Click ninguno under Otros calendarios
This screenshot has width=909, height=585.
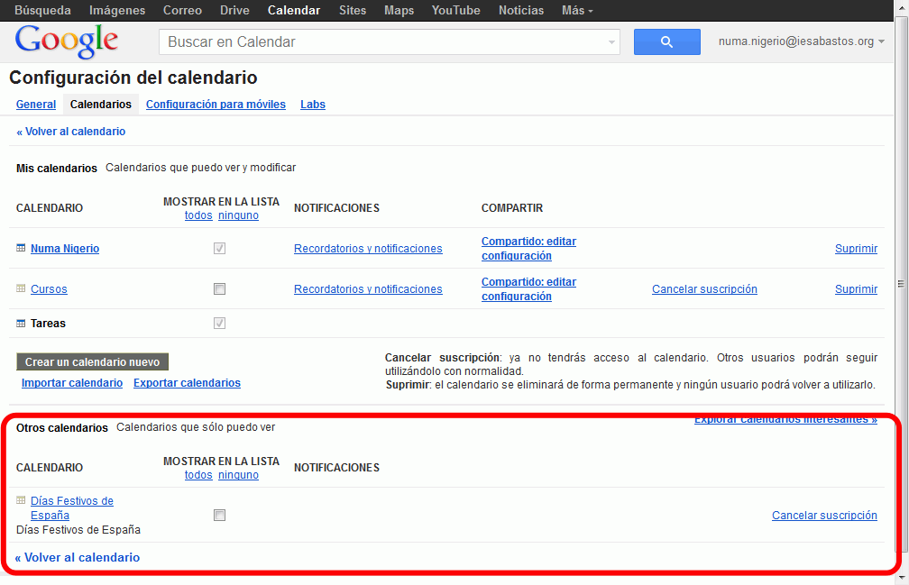coord(238,475)
